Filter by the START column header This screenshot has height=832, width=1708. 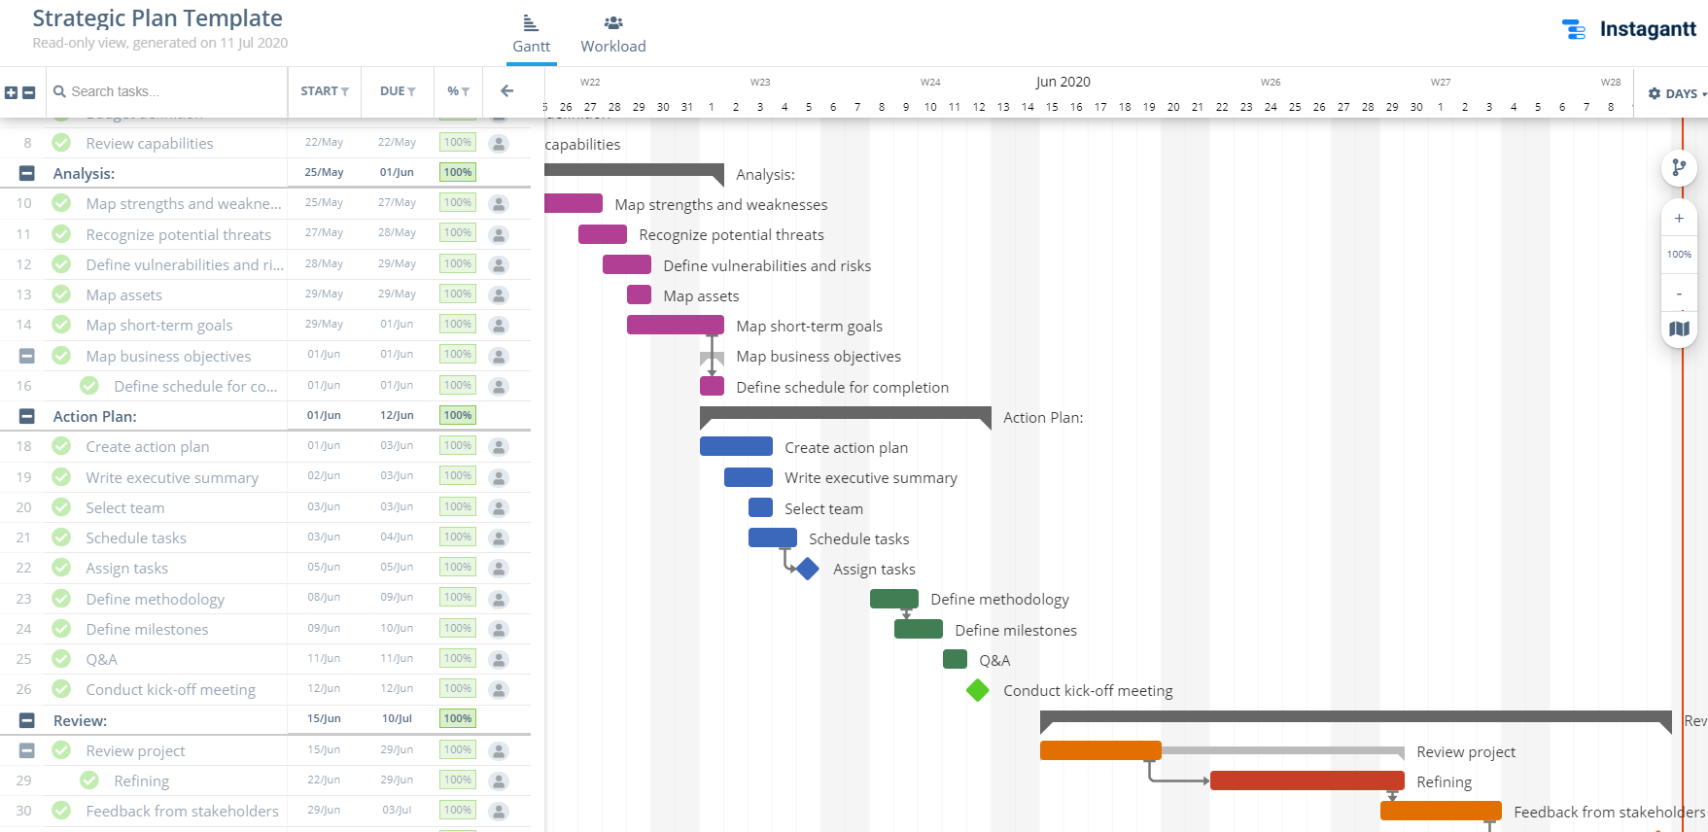tap(324, 91)
